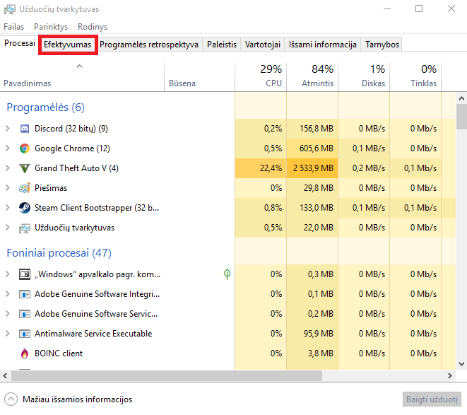Expand the Discord process group
Screen dimensions: 467x415
(8, 129)
